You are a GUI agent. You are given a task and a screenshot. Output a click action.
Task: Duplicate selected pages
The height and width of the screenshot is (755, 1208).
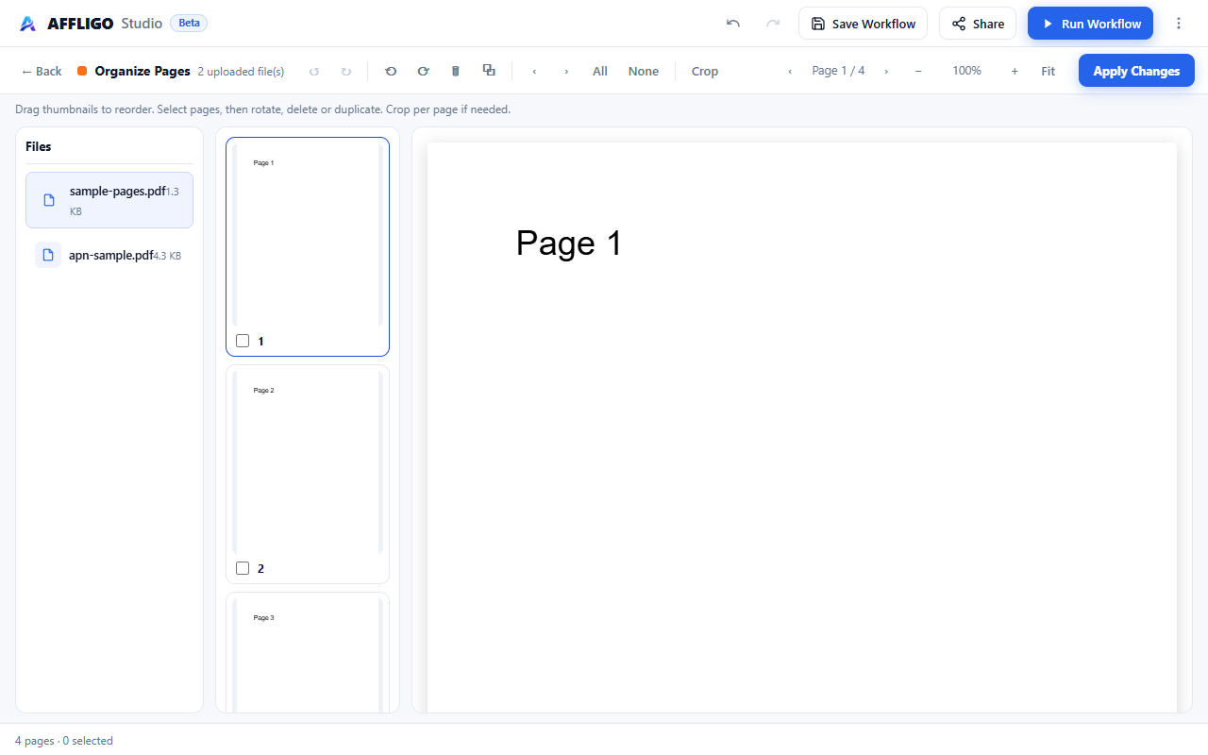(489, 71)
